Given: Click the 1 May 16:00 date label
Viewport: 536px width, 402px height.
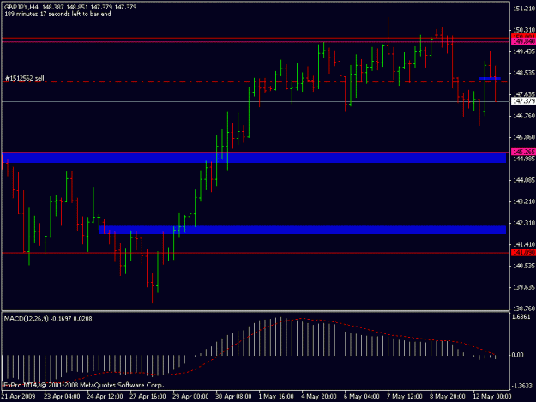Looking at the screenshot, I should (276, 396).
